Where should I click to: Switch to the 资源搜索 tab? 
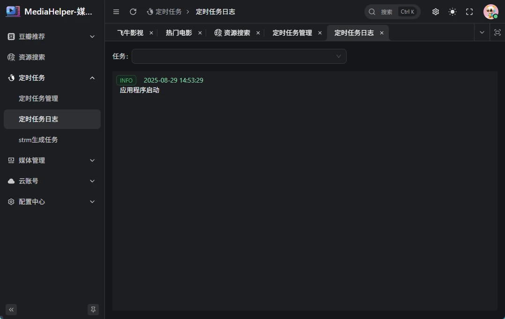pos(237,33)
